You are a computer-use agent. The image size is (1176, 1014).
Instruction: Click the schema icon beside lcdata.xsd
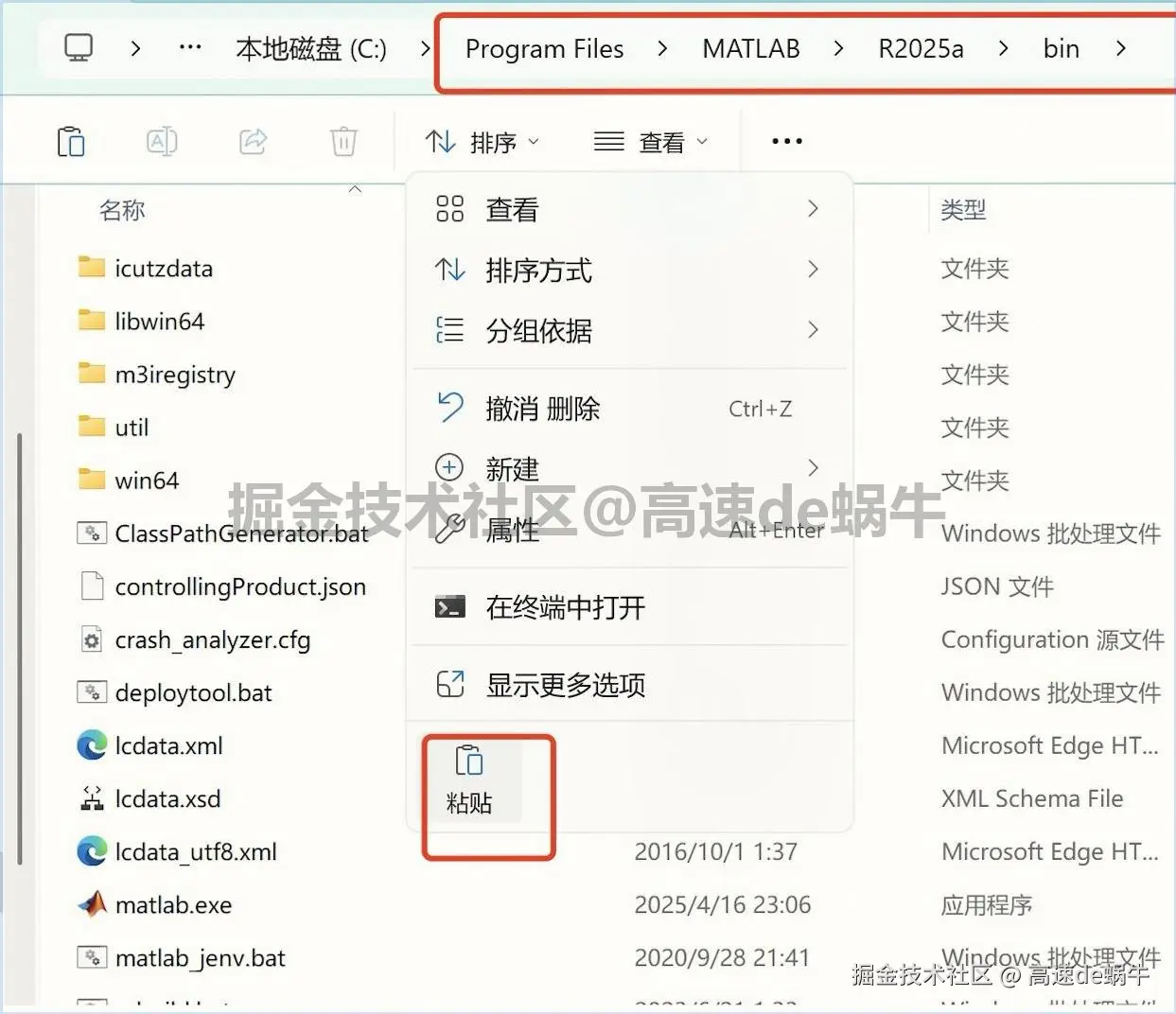[x=91, y=798]
